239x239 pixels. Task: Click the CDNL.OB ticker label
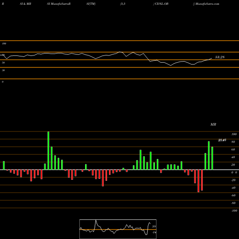pyautogui.click(x=162, y=4)
